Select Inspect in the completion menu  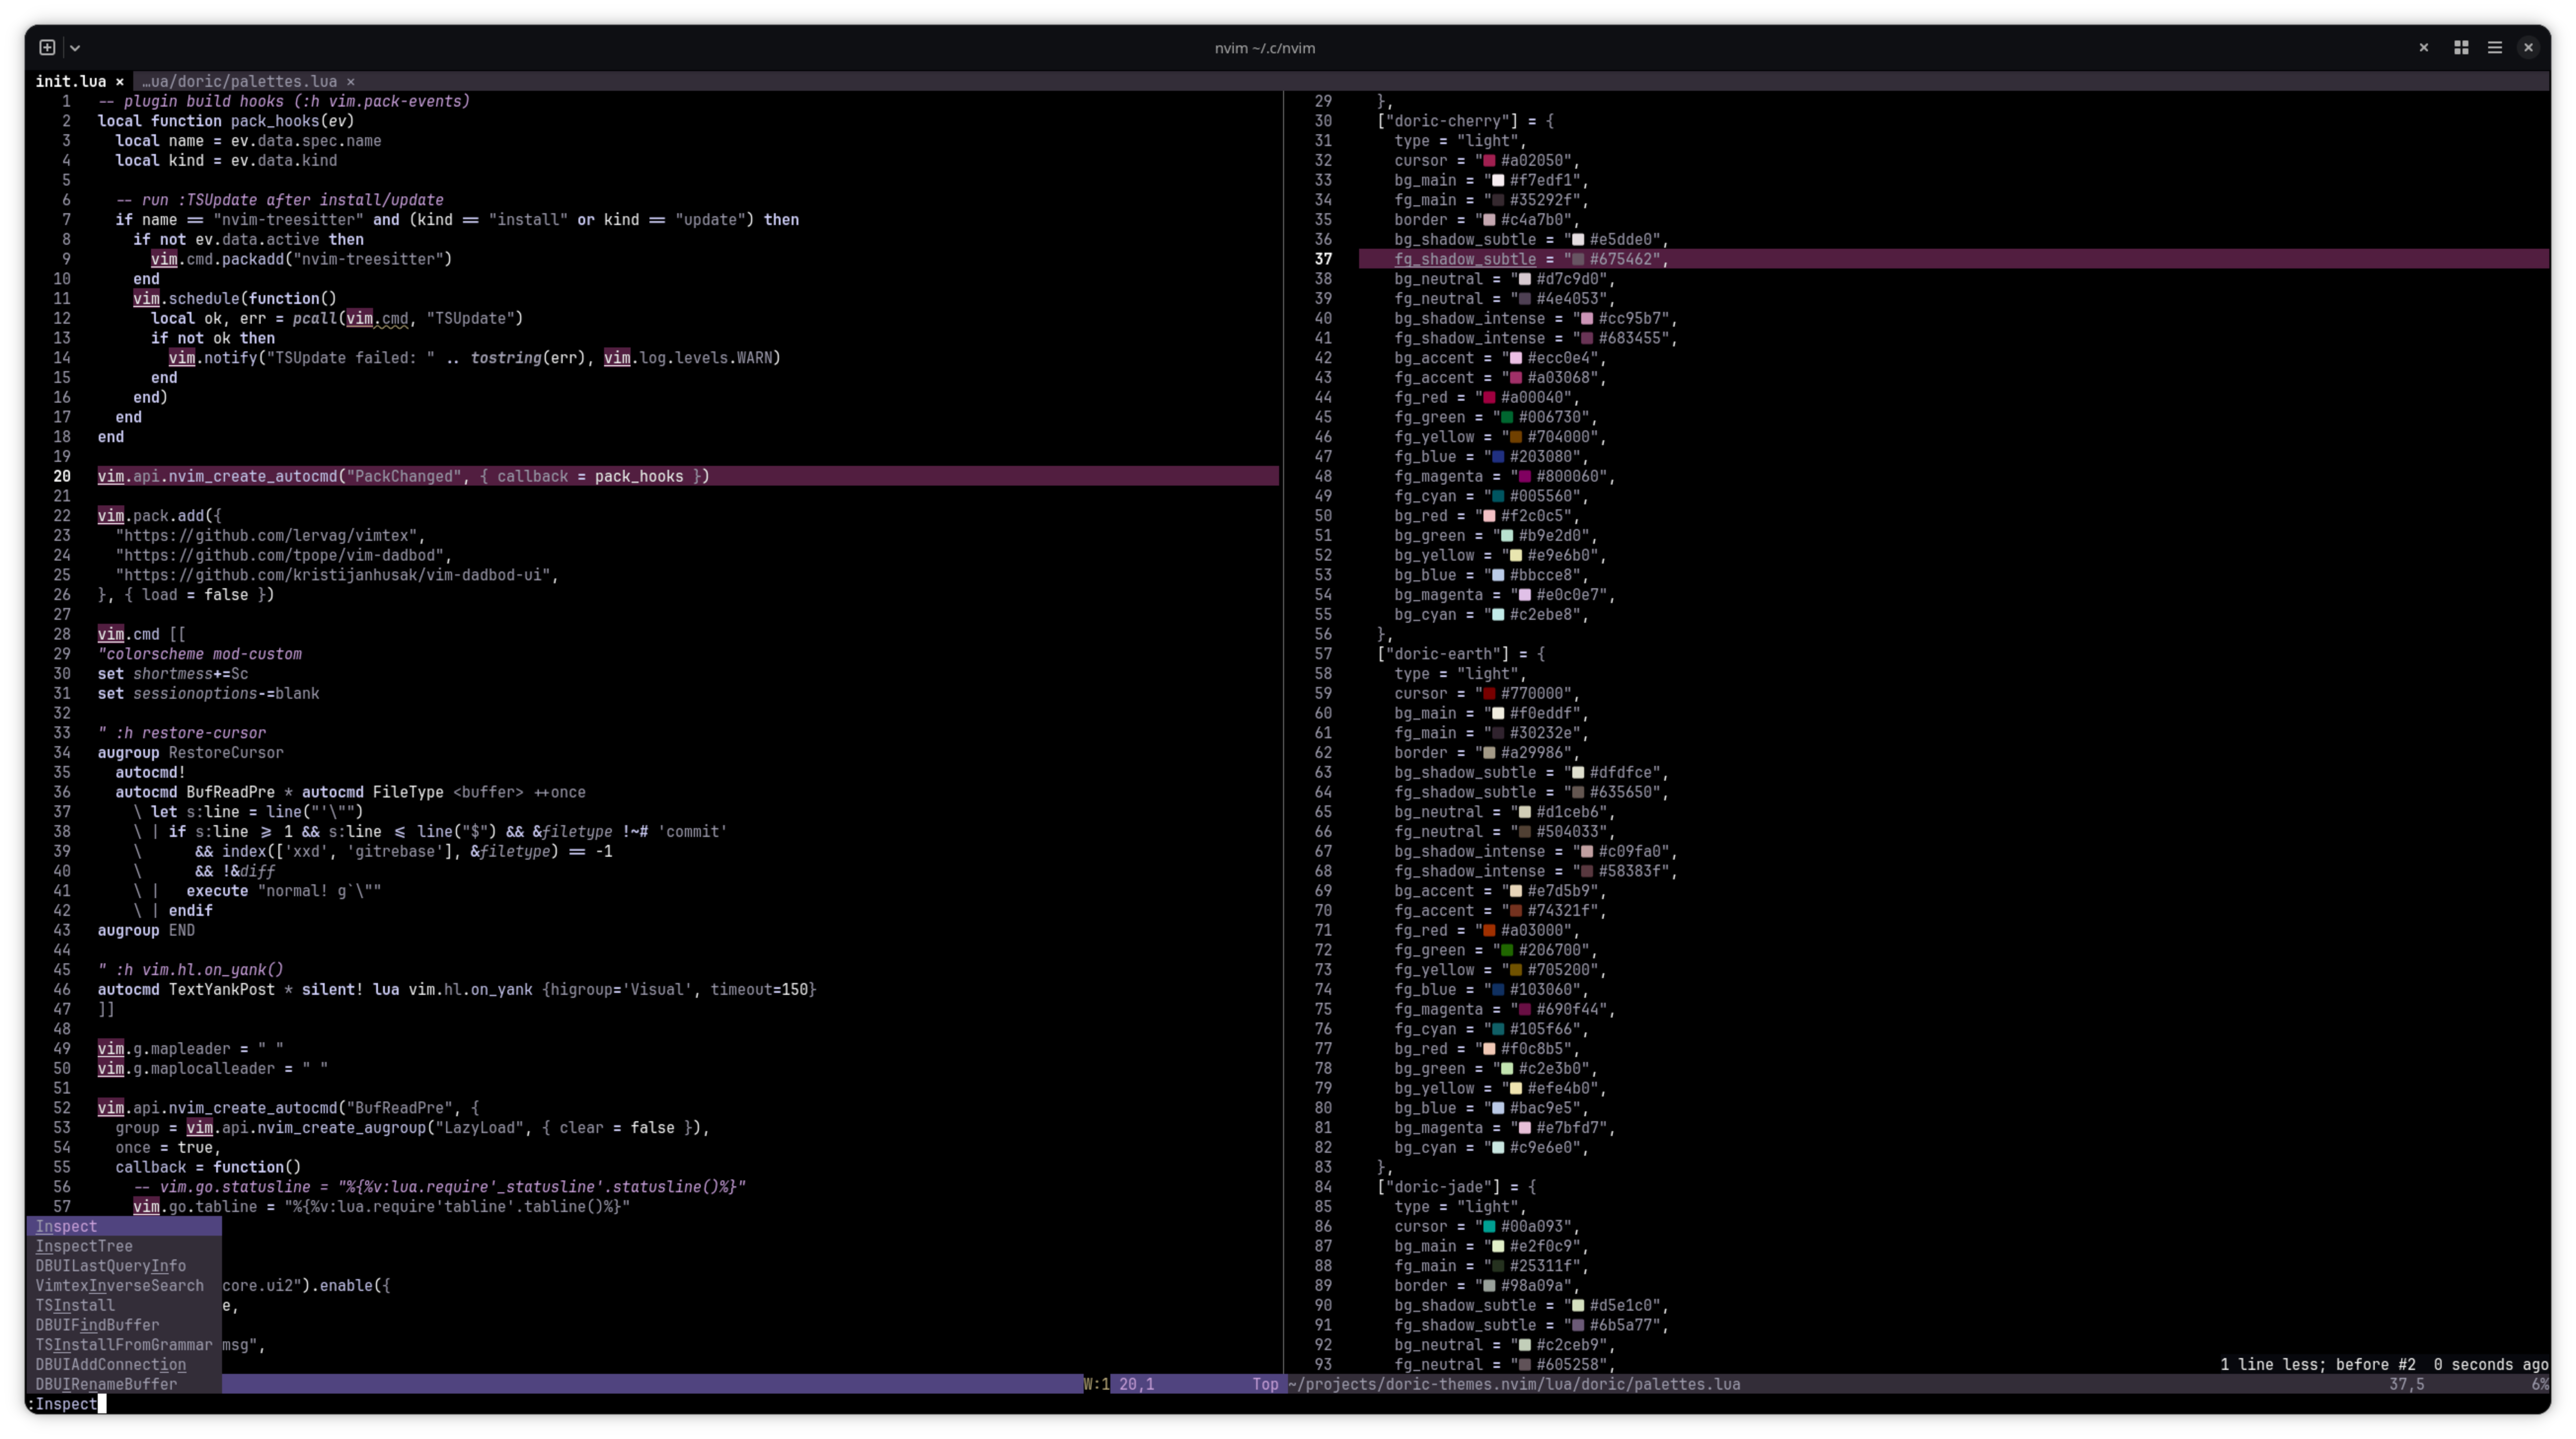pos(124,1226)
